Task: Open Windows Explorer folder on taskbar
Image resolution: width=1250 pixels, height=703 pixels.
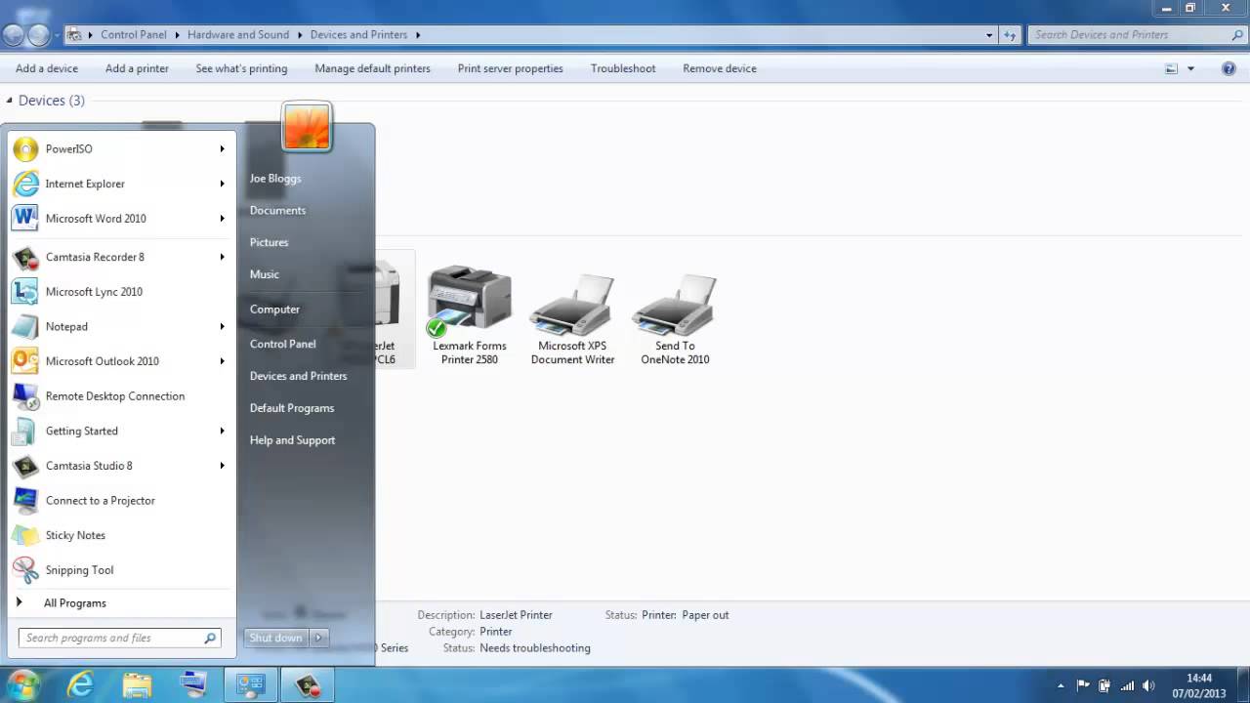Action: click(138, 684)
